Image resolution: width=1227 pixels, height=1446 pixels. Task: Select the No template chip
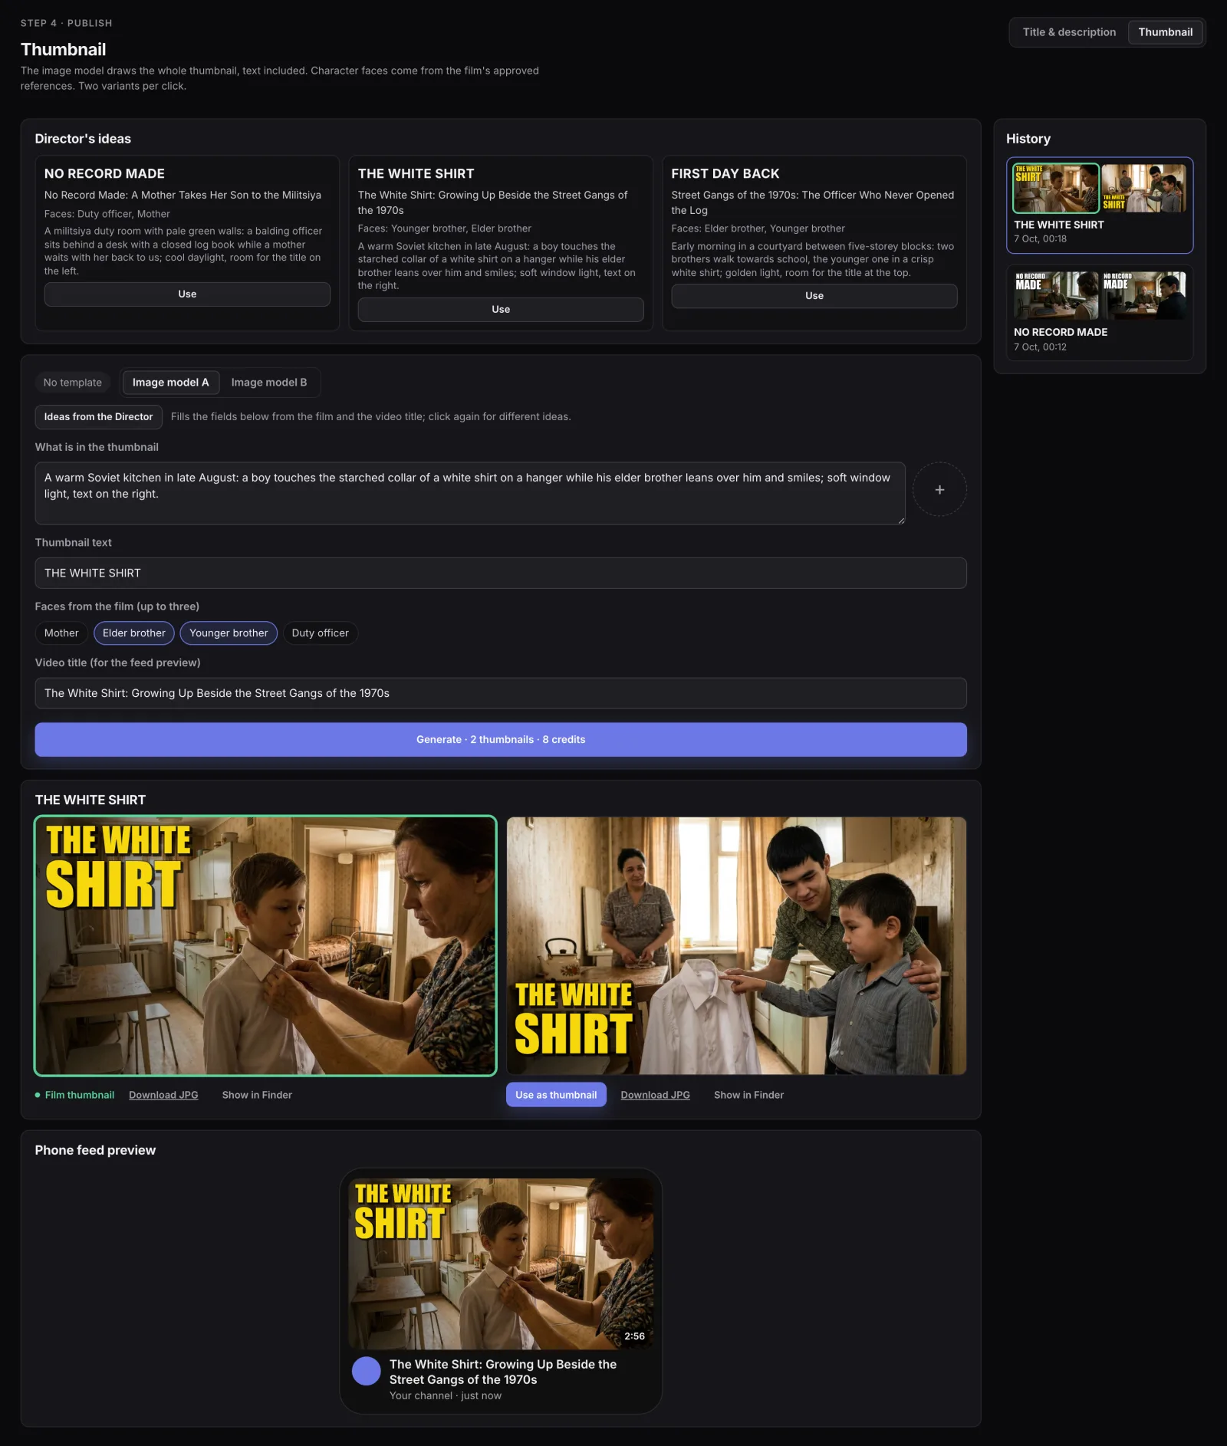point(73,383)
